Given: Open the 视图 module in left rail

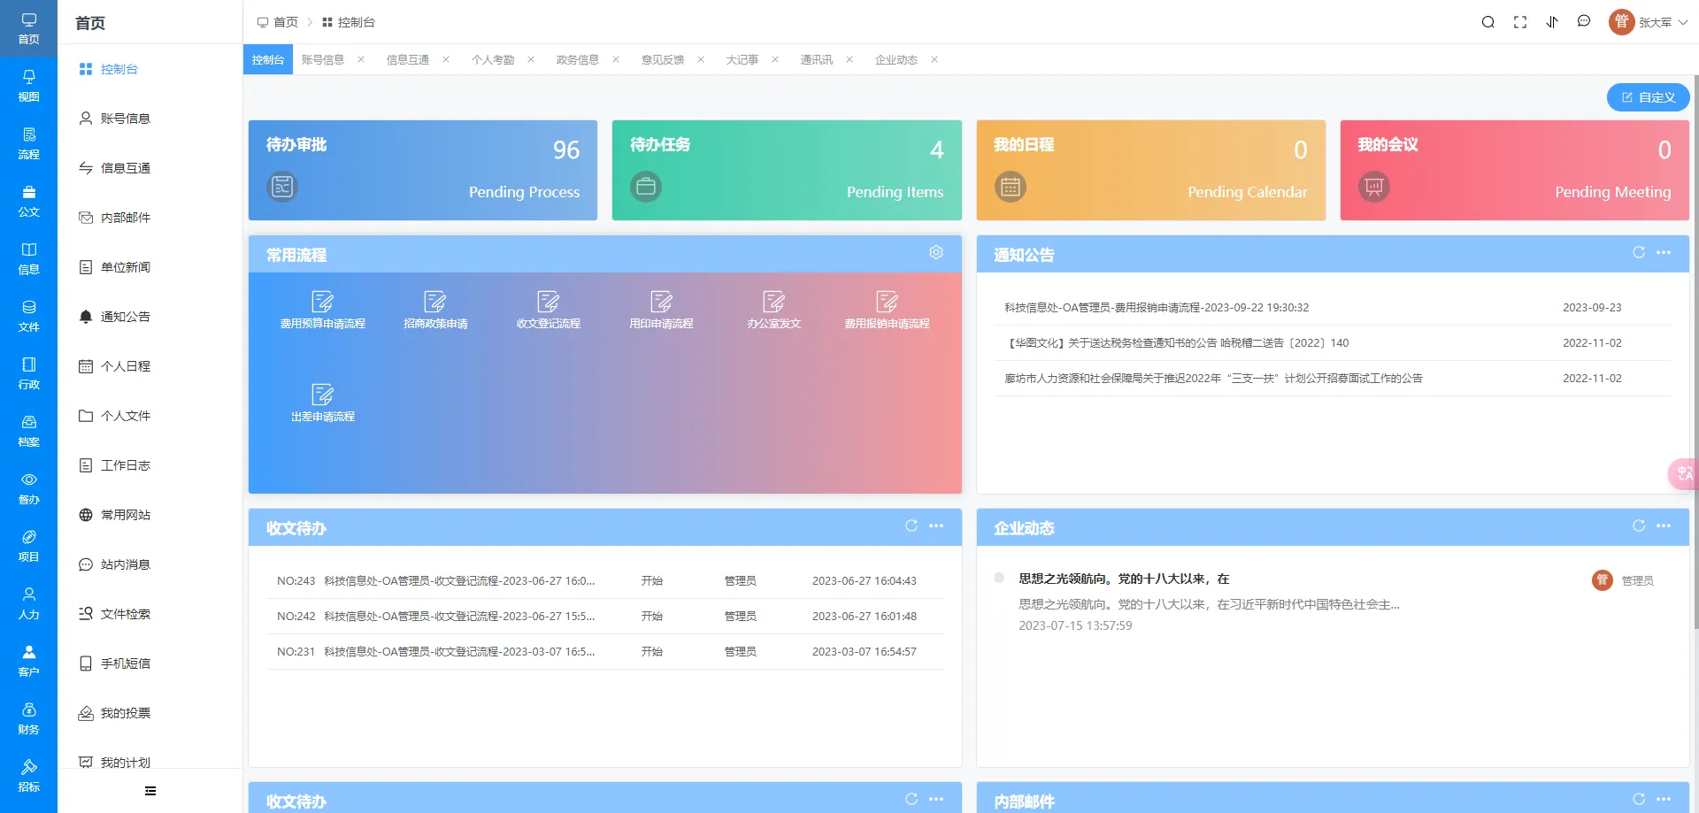Looking at the screenshot, I should point(28,86).
